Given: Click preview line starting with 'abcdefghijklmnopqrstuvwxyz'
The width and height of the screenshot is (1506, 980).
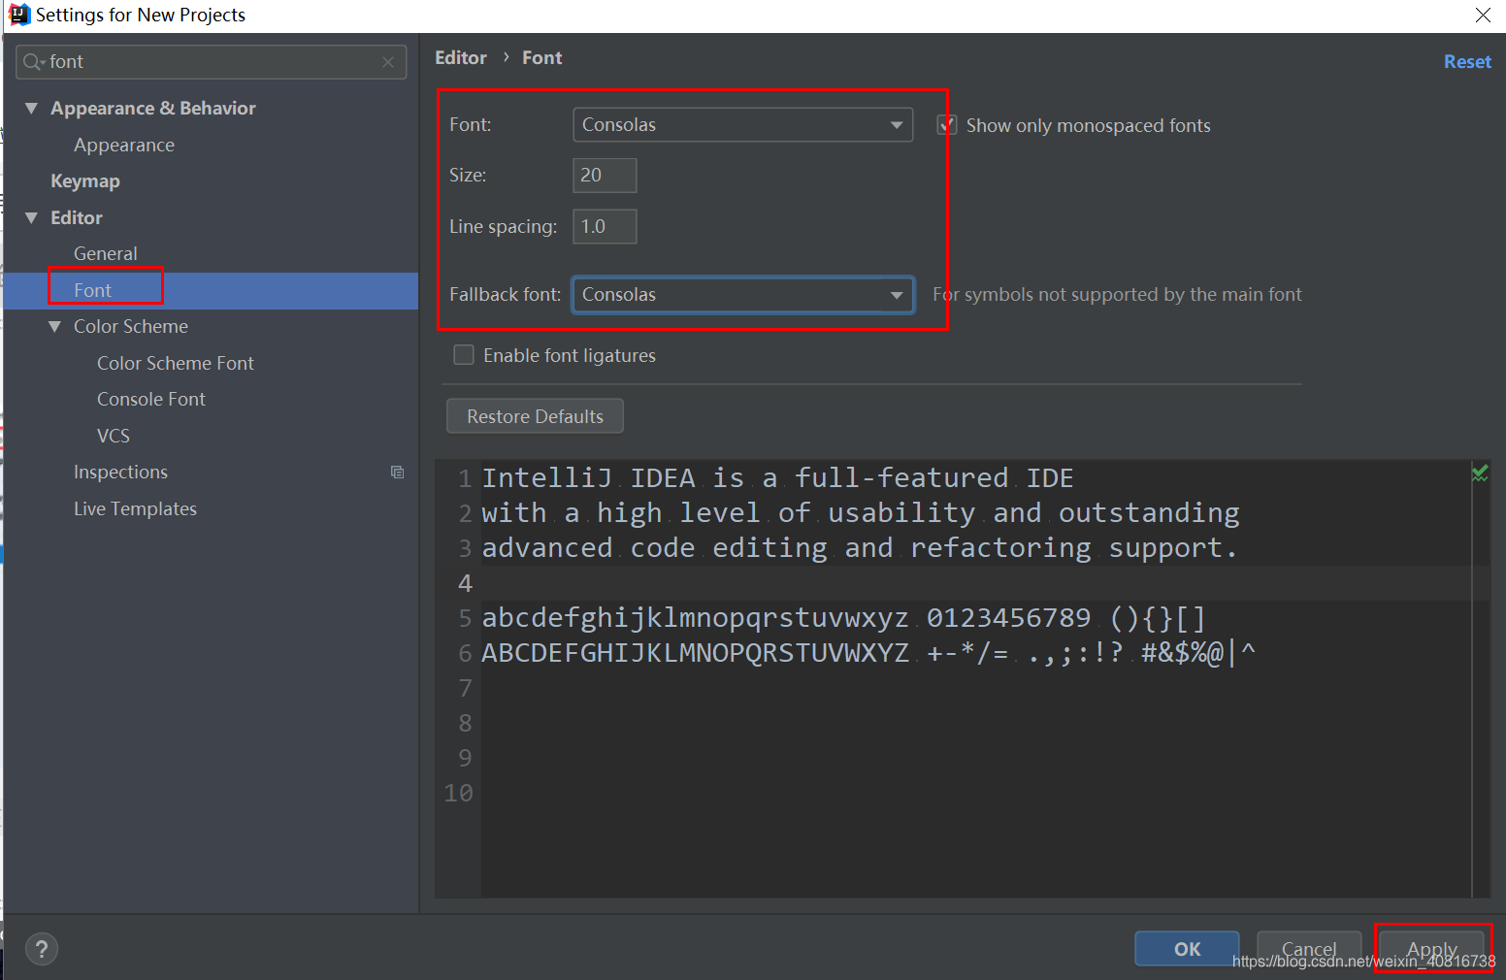Looking at the screenshot, I should click(x=843, y=618).
